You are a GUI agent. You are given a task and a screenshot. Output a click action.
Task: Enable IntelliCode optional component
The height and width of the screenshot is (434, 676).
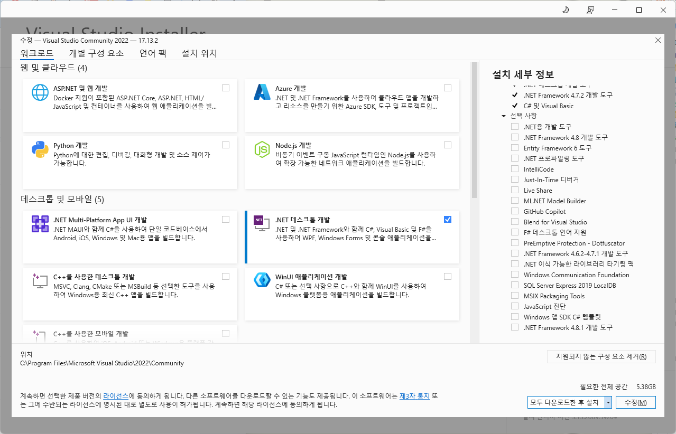click(515, 169)
